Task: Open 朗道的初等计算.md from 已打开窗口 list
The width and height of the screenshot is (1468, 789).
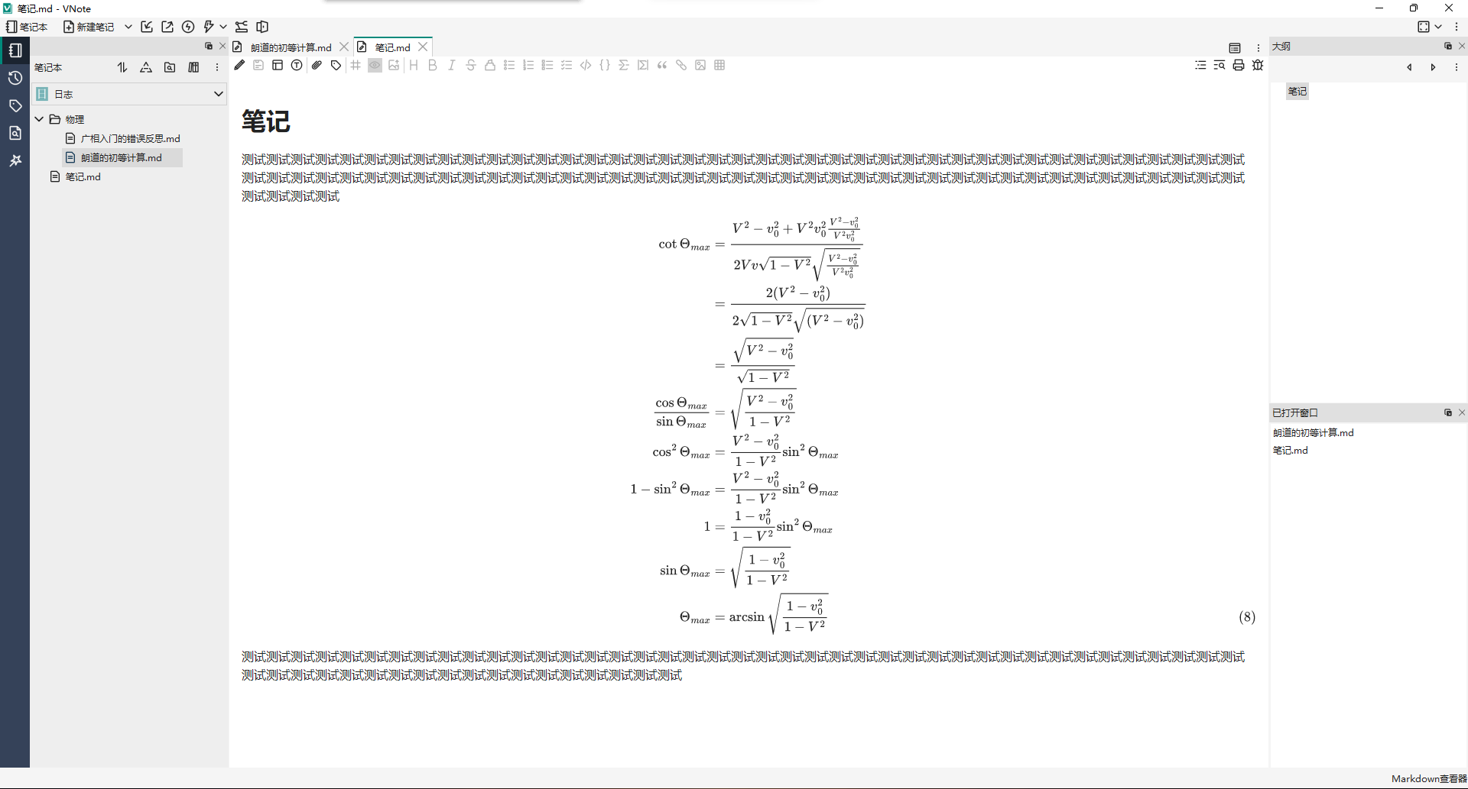Action: coord(1314,432)
